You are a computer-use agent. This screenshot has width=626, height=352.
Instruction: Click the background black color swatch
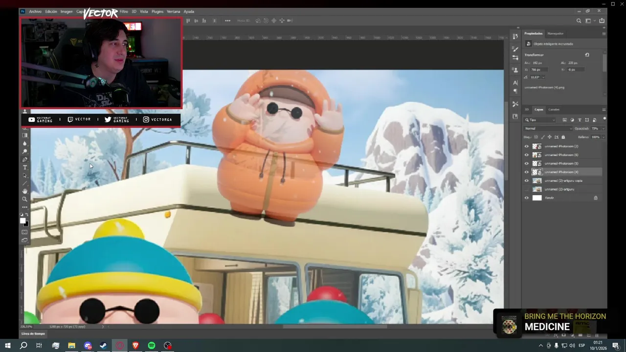click(x=27, y=224)
